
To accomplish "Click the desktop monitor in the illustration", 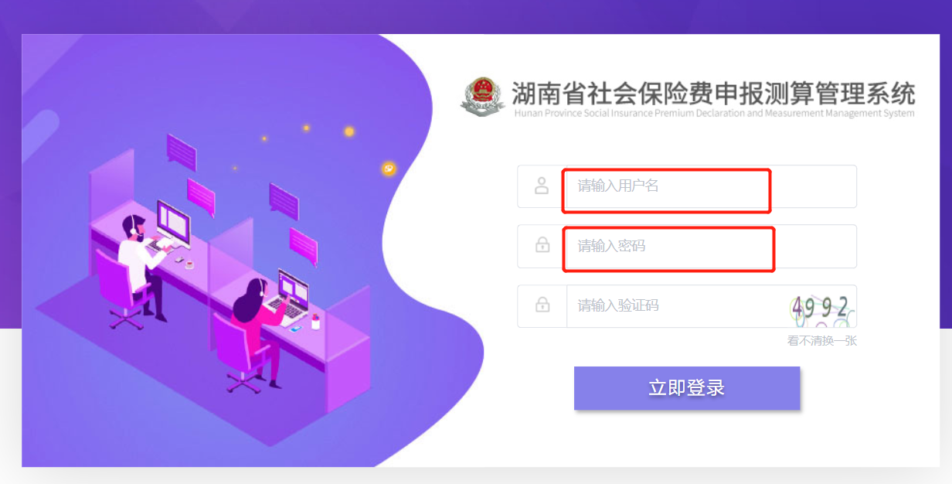I will coord(173,223).
